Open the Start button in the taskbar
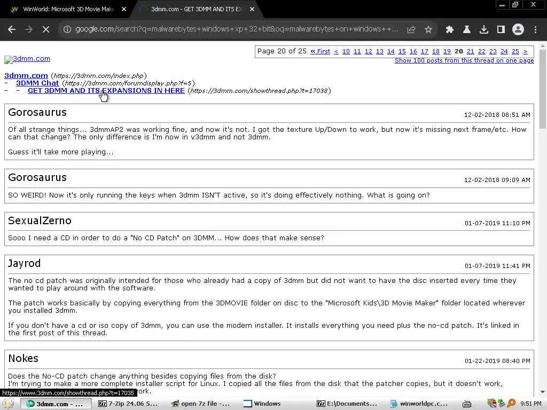Viewport: 547px width, 410px height. click(9, 404)
